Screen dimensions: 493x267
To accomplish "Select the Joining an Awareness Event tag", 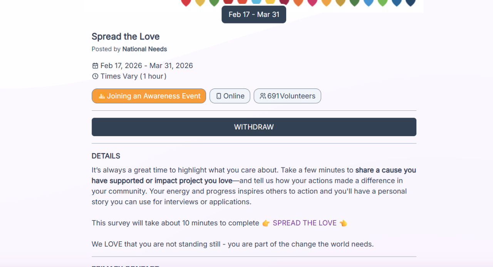I will (149, 96).
